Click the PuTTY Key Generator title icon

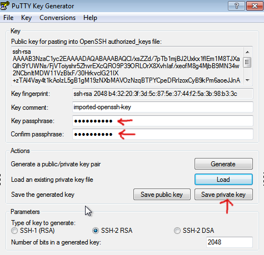[4, 6]
